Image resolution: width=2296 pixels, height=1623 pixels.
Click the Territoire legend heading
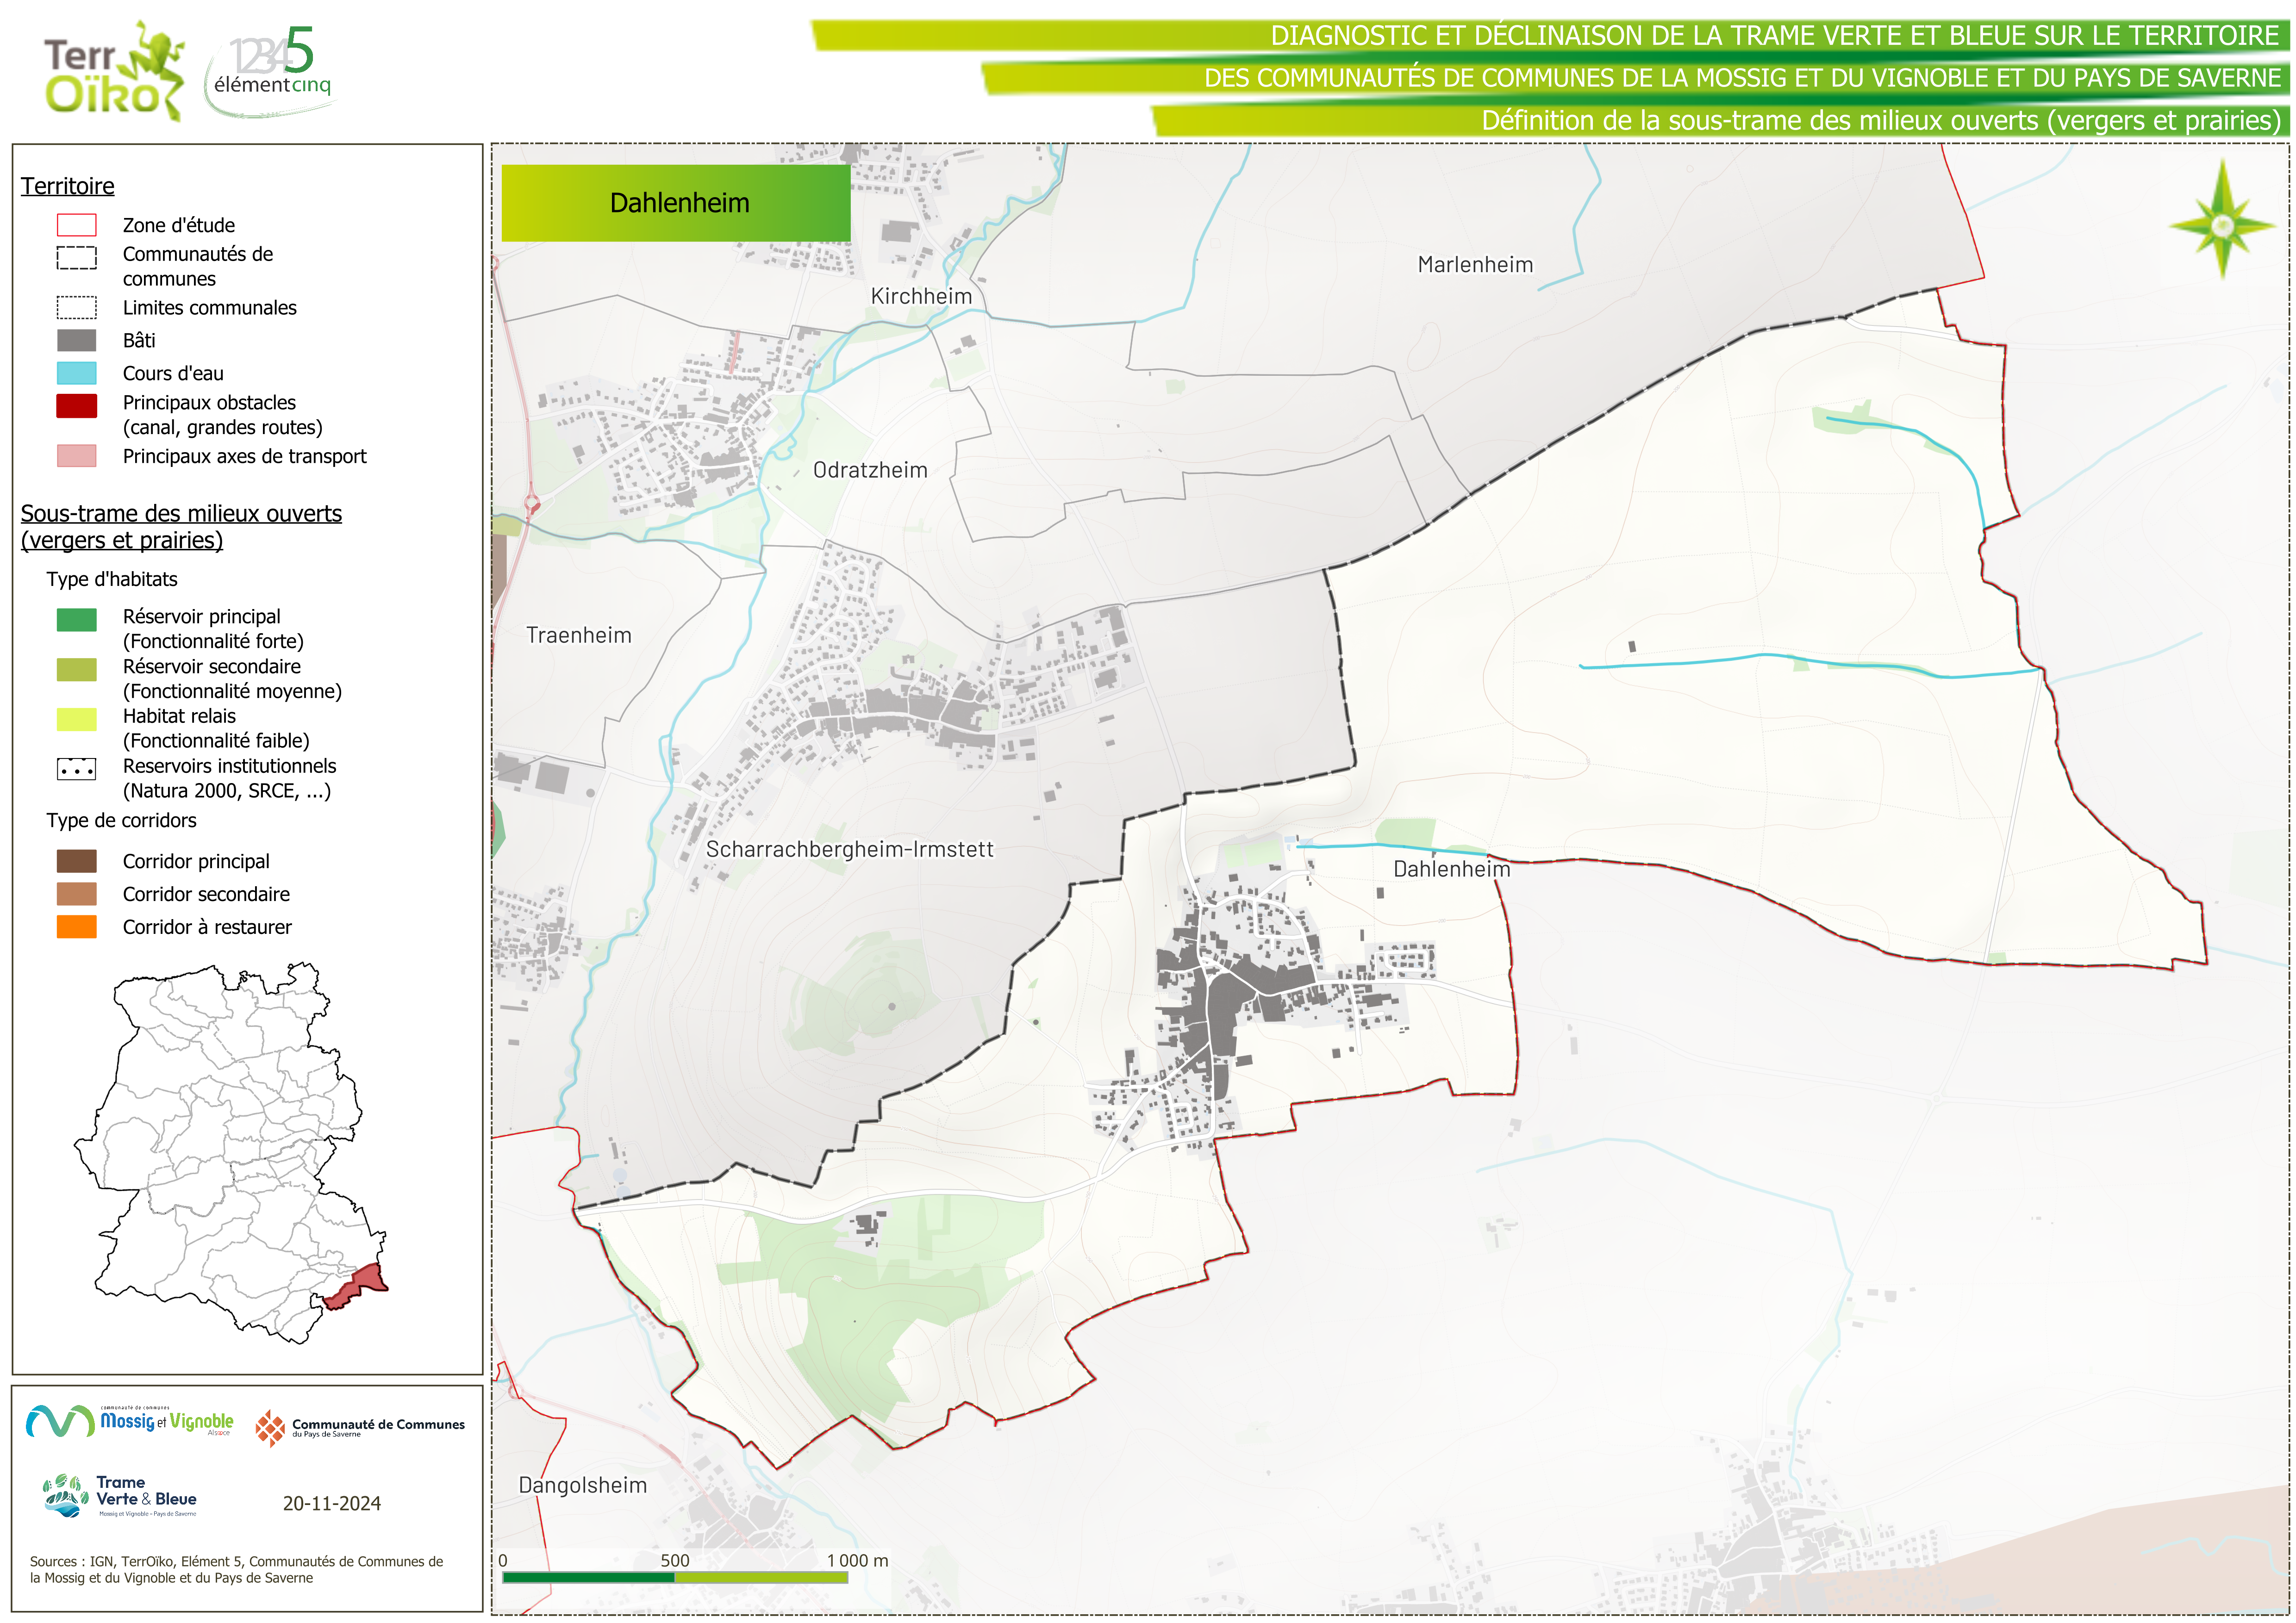click(68, 186)
